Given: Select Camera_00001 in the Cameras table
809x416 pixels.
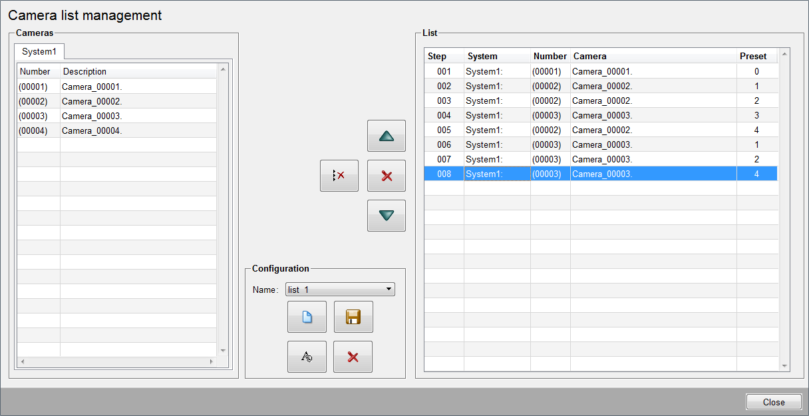Looking at the screenshot, I should click(92, 87).
